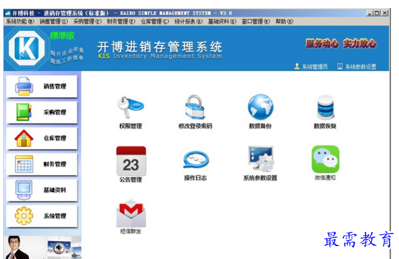Click the Kaibo K logo

pyautogui.click(x=27, y=48)
